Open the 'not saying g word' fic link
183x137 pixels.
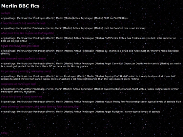pyautogui.click(x=26, y=71)
